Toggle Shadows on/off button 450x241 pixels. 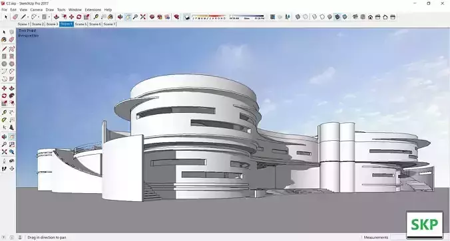(x=187, y=17)
